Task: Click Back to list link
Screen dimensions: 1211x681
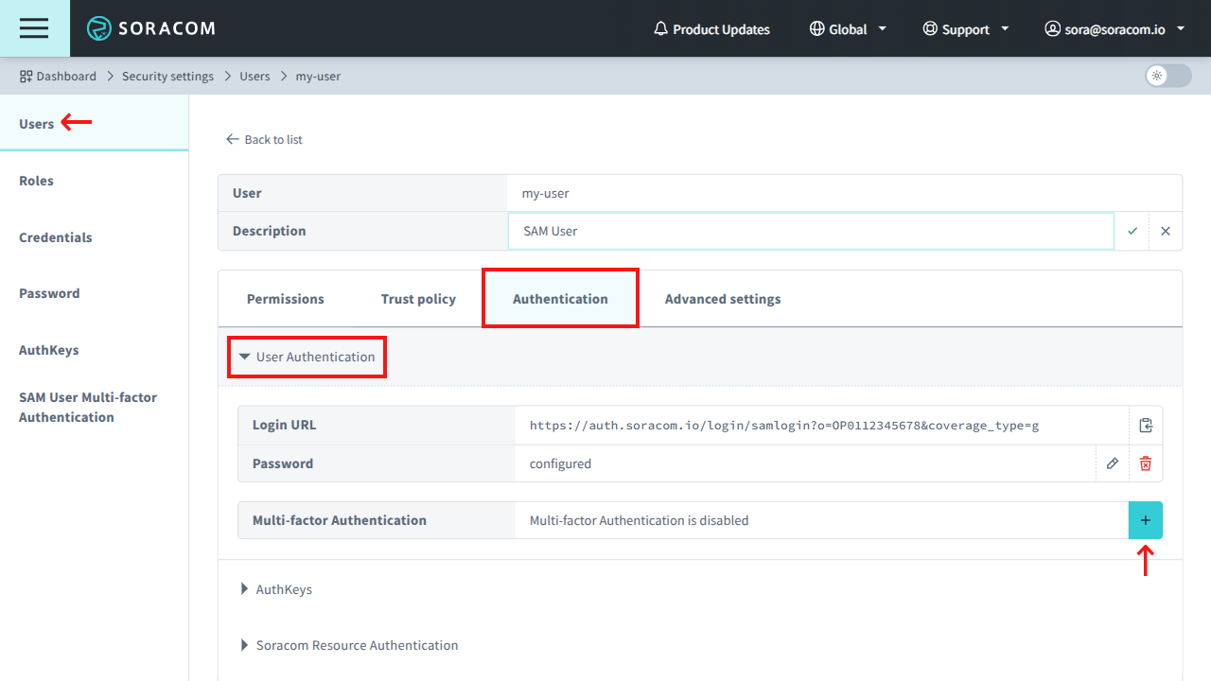Action: click(x=264, y=139)
